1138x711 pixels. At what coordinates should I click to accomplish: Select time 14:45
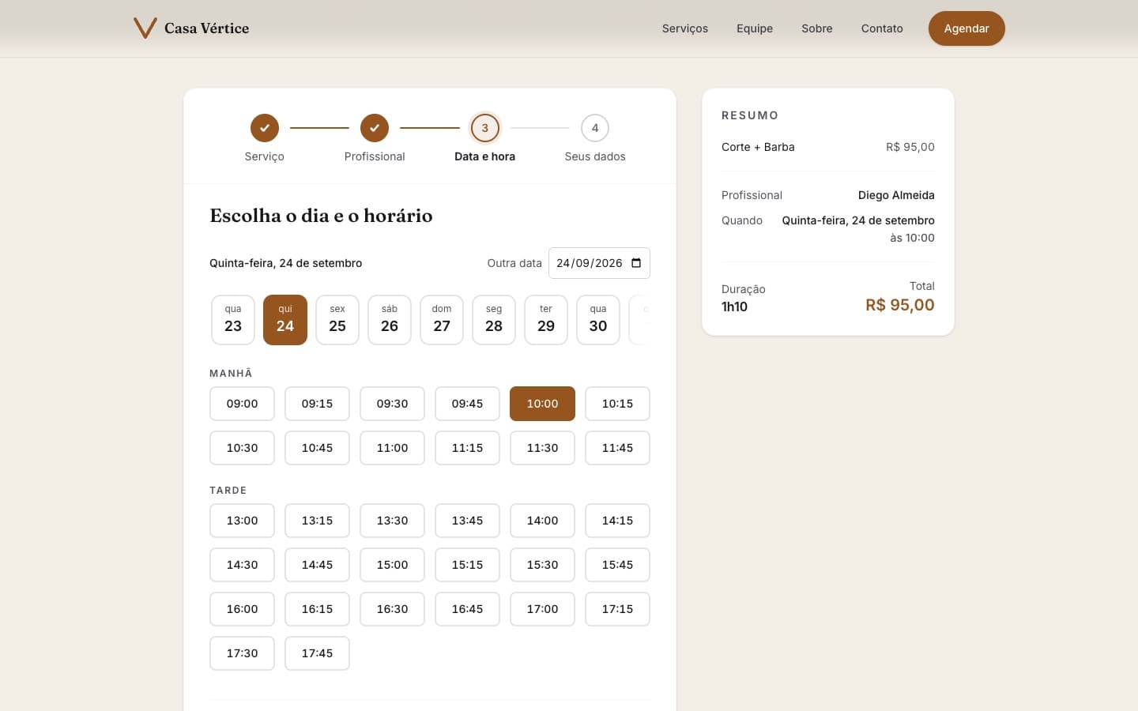point(317,565)
